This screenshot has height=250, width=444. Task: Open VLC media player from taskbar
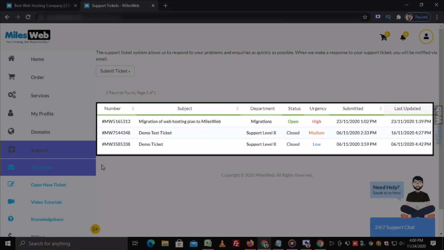coord(222,243)
